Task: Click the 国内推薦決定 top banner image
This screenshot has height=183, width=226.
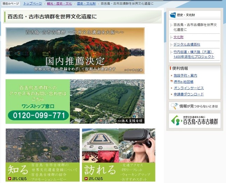Action: (x=75, y=51)
